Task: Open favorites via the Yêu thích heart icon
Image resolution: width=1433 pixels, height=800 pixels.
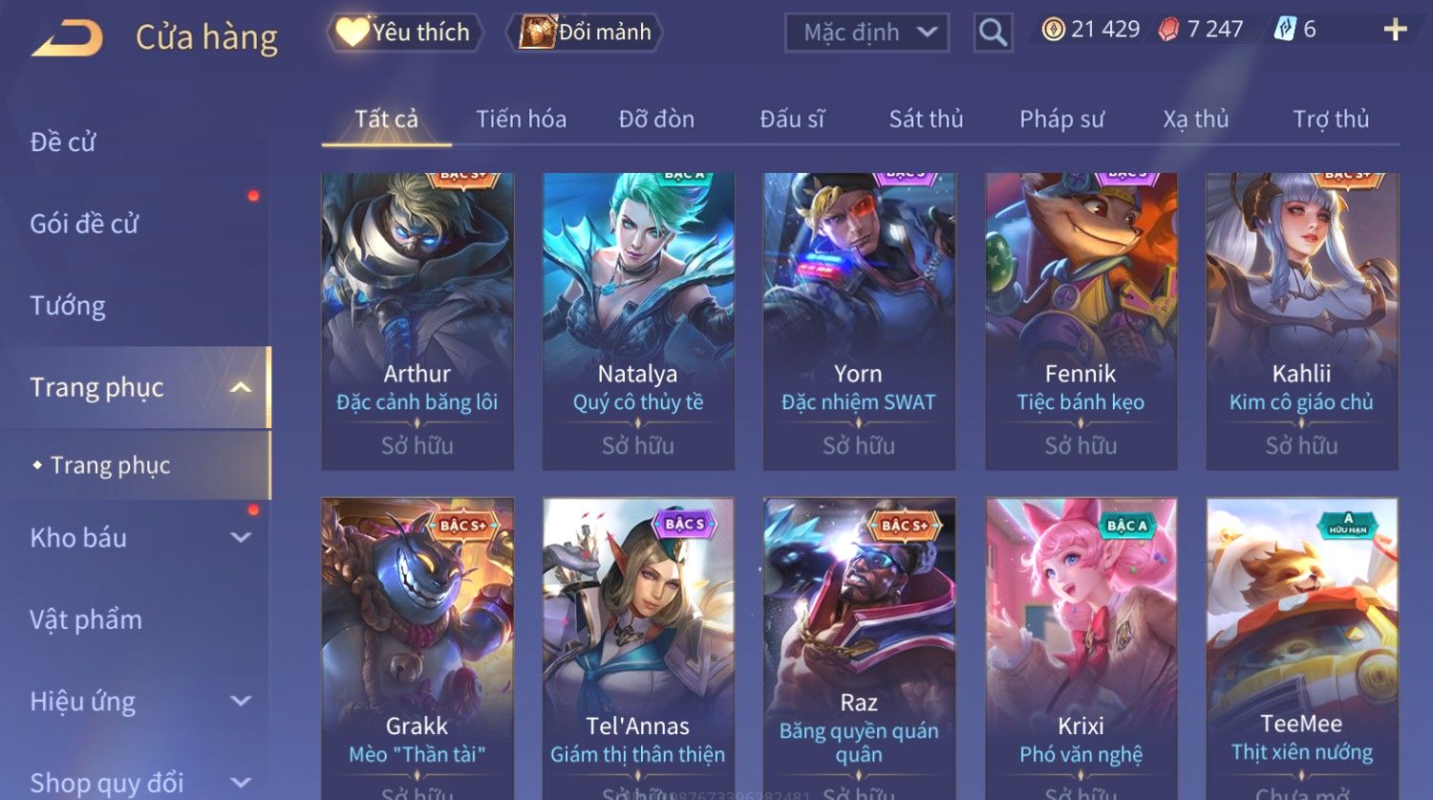Action: [352, 32]
